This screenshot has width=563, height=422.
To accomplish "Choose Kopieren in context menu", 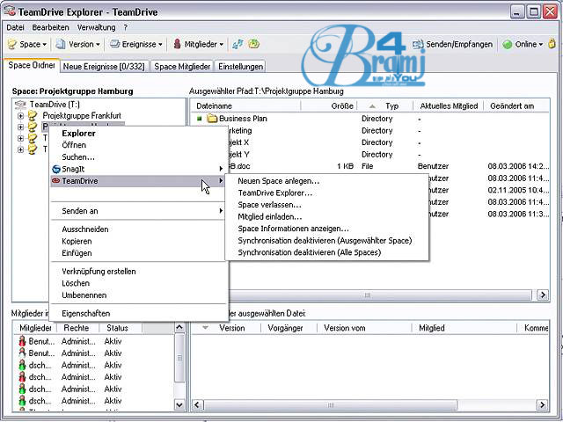I will tap(138, 241).
